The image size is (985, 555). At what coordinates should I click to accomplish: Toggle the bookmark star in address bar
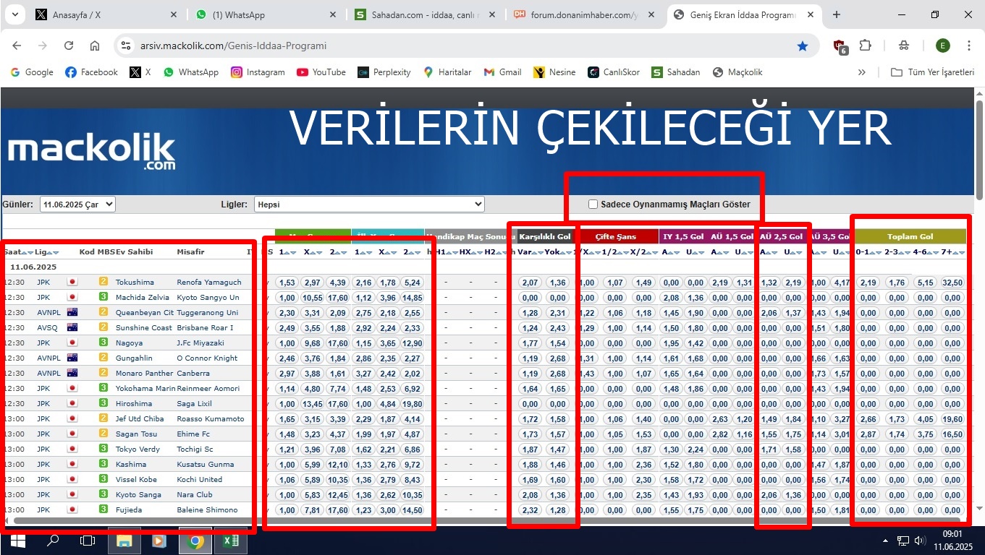coord(802,46)
